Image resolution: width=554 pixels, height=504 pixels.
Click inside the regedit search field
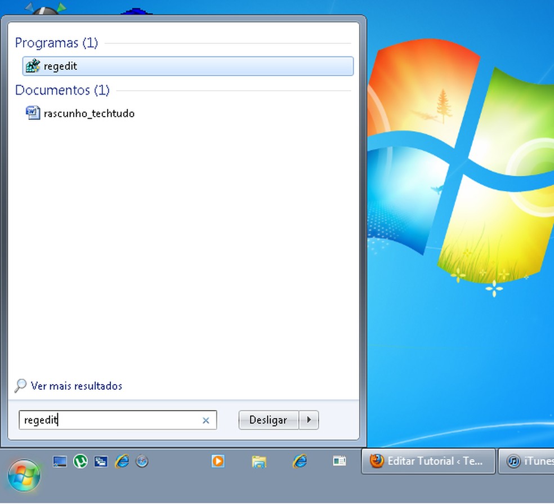pyautogui.click(x=113, y=420)
